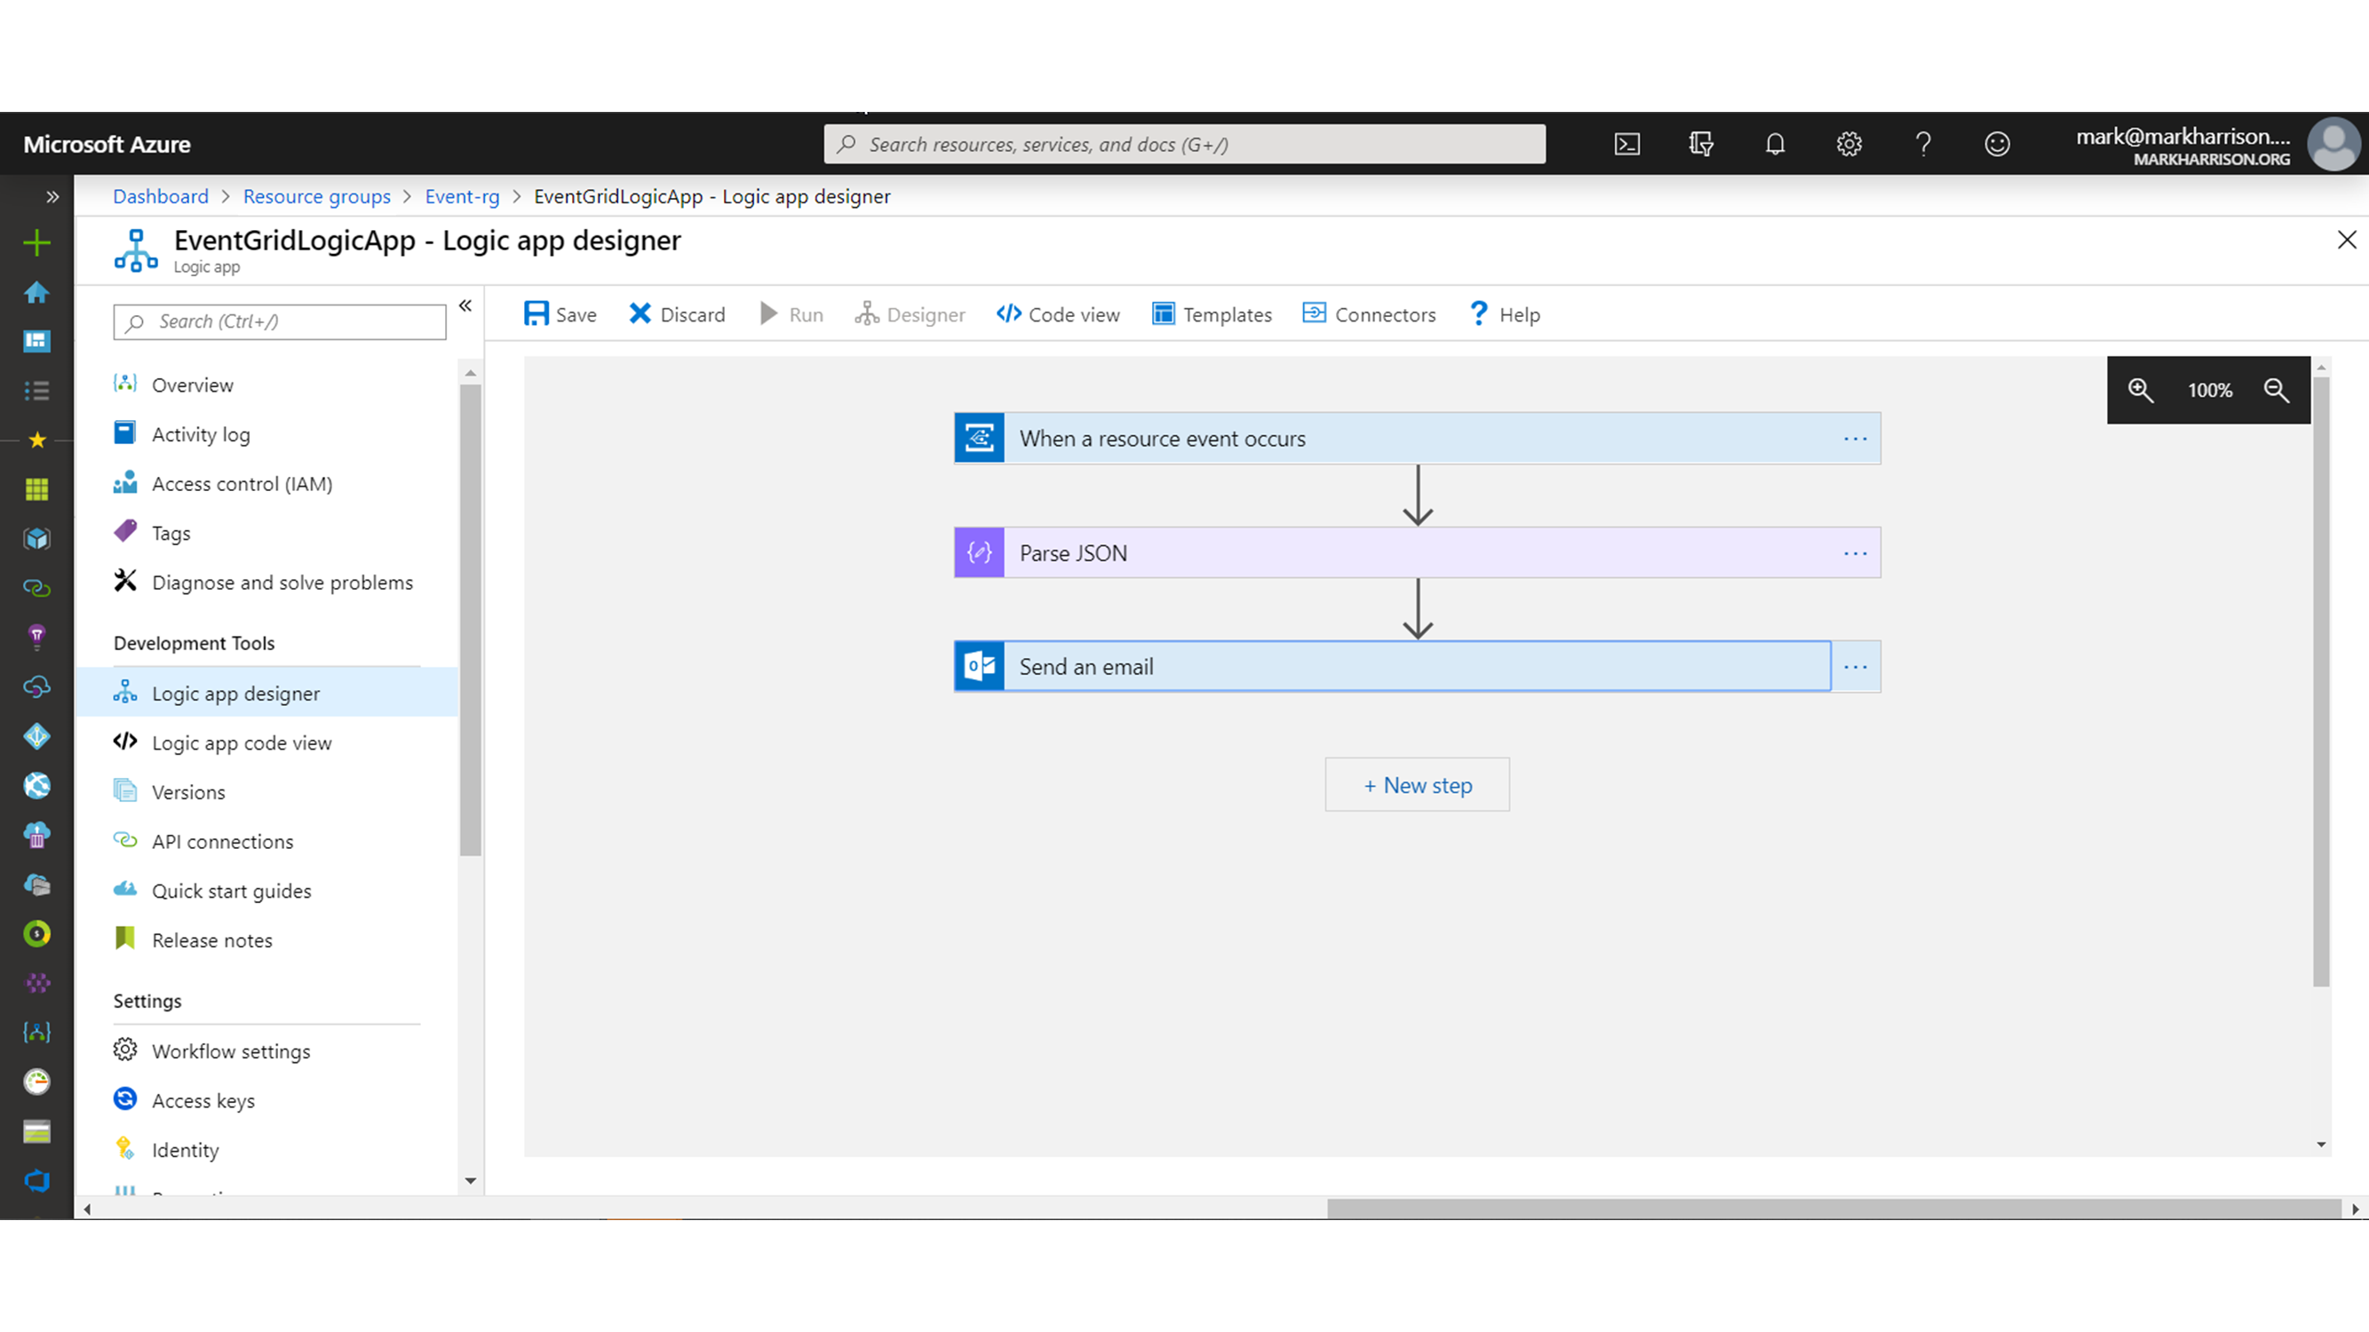2369x1332 pixels.
Task: Open ellipsis menu on Parse JSON step
Action: point(1855,553)
